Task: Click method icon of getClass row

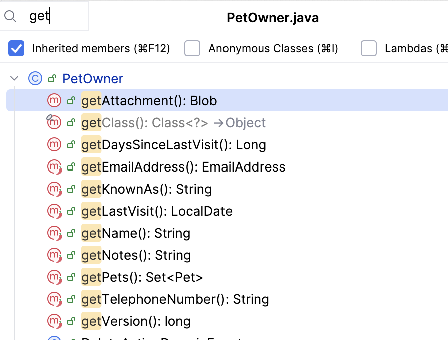Action: tap(54, 122)
